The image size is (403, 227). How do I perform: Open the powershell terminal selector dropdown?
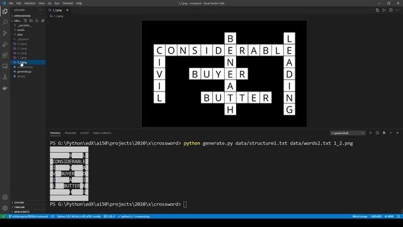point(348,133)
